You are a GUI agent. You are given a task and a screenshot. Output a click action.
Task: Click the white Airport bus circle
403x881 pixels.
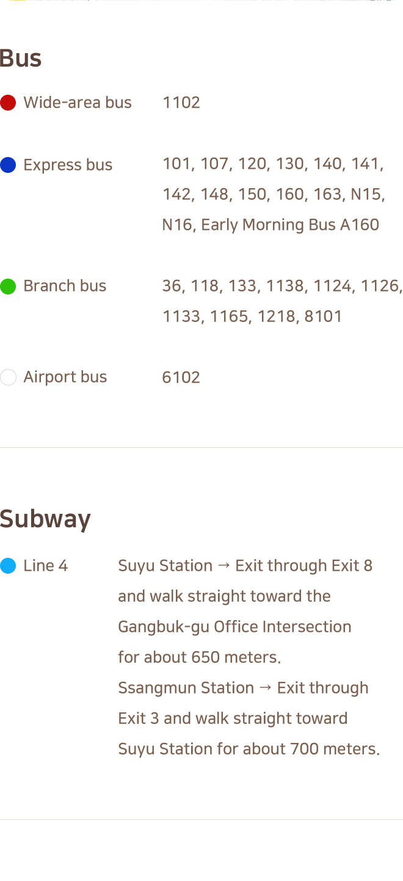click(8, 377)
